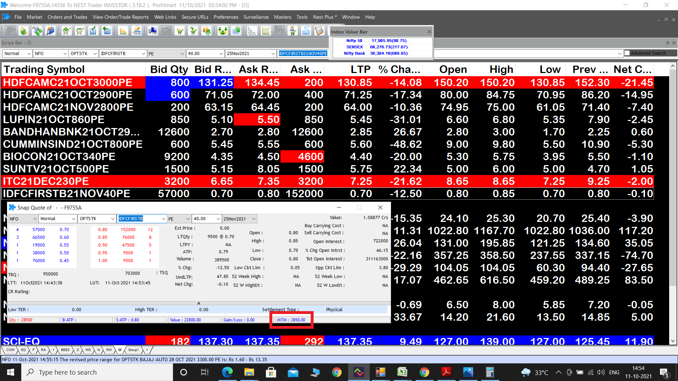Viewport: 678px width, 381px height.
Task: Click the chart with green up-arrow icon
Action: 236,31
